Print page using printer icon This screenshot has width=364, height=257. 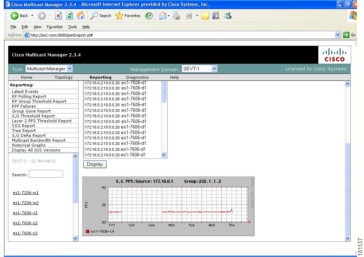coord(176,16)
